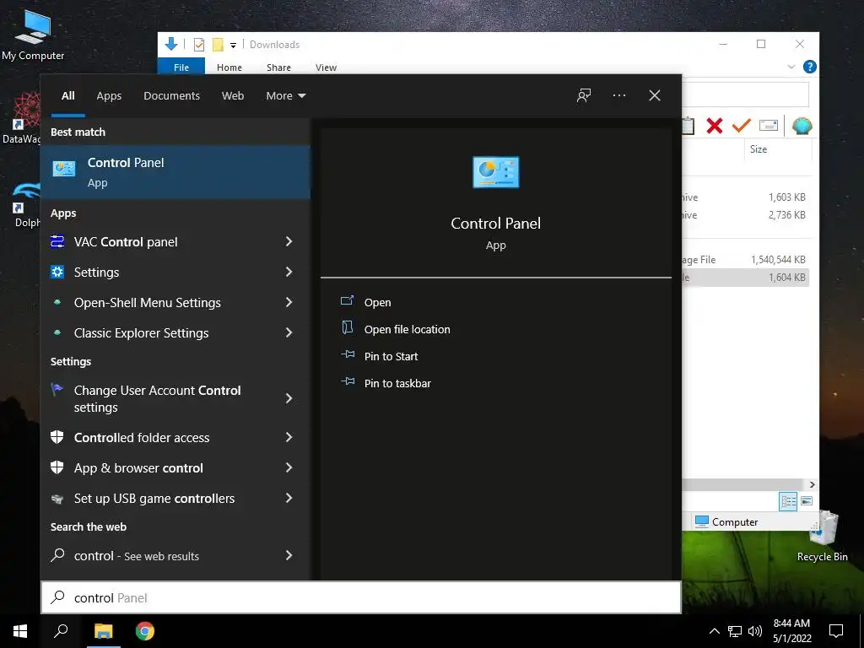Open File Explorer from the taskbar
864x648 pixels.
(x=103, y=631)
